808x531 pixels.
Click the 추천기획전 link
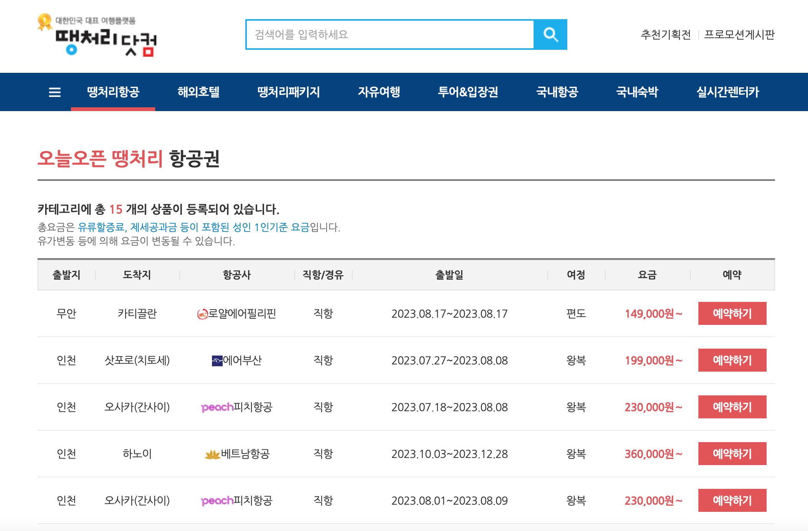click(665, 34)
